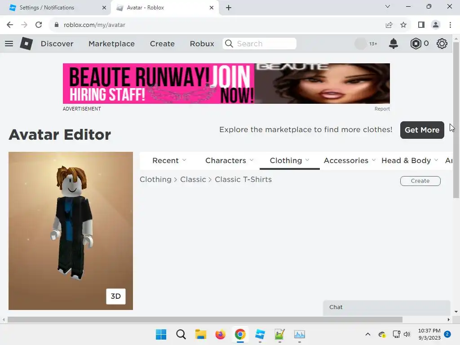
Task: Click inside the Search field
Action: coord(259,44)
